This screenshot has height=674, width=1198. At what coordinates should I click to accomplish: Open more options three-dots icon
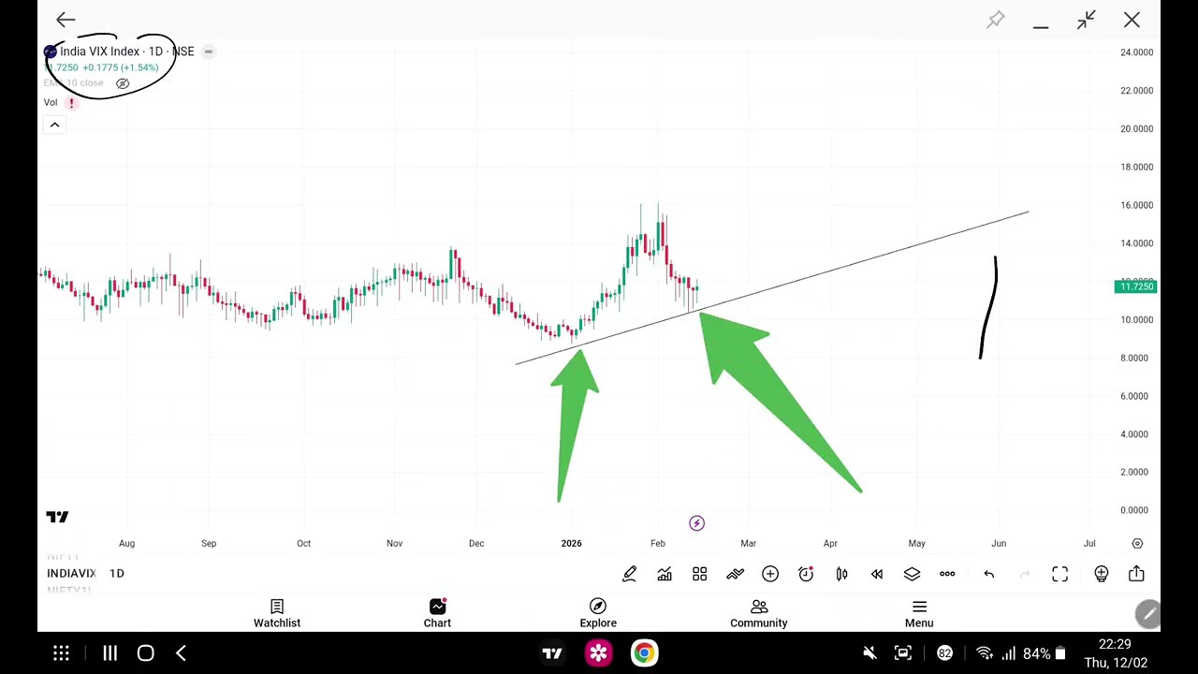point(947,574)
